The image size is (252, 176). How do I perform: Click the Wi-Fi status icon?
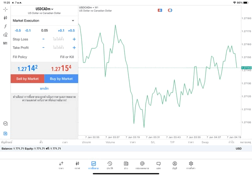pos(235,3)
